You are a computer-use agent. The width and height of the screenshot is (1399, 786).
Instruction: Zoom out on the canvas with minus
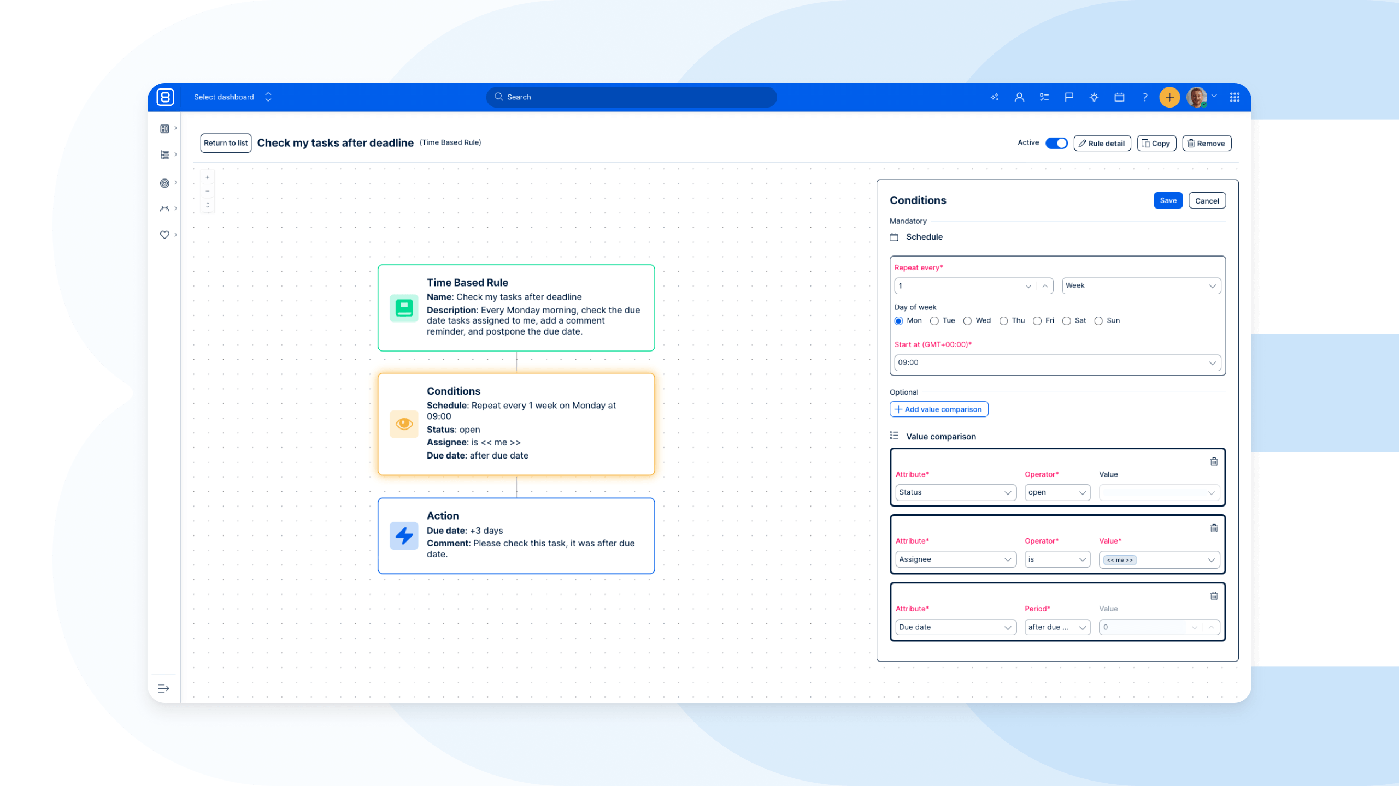pos(208,191)
